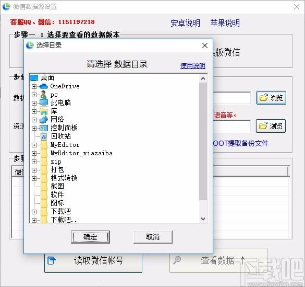Image resolution: width=305 pixels, height=287 pixels.
Task: Cancel with the 取消 button
Action: [153, 237]
